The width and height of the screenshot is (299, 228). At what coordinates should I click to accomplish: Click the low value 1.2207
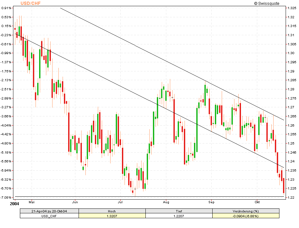click(x=179, y=216)
